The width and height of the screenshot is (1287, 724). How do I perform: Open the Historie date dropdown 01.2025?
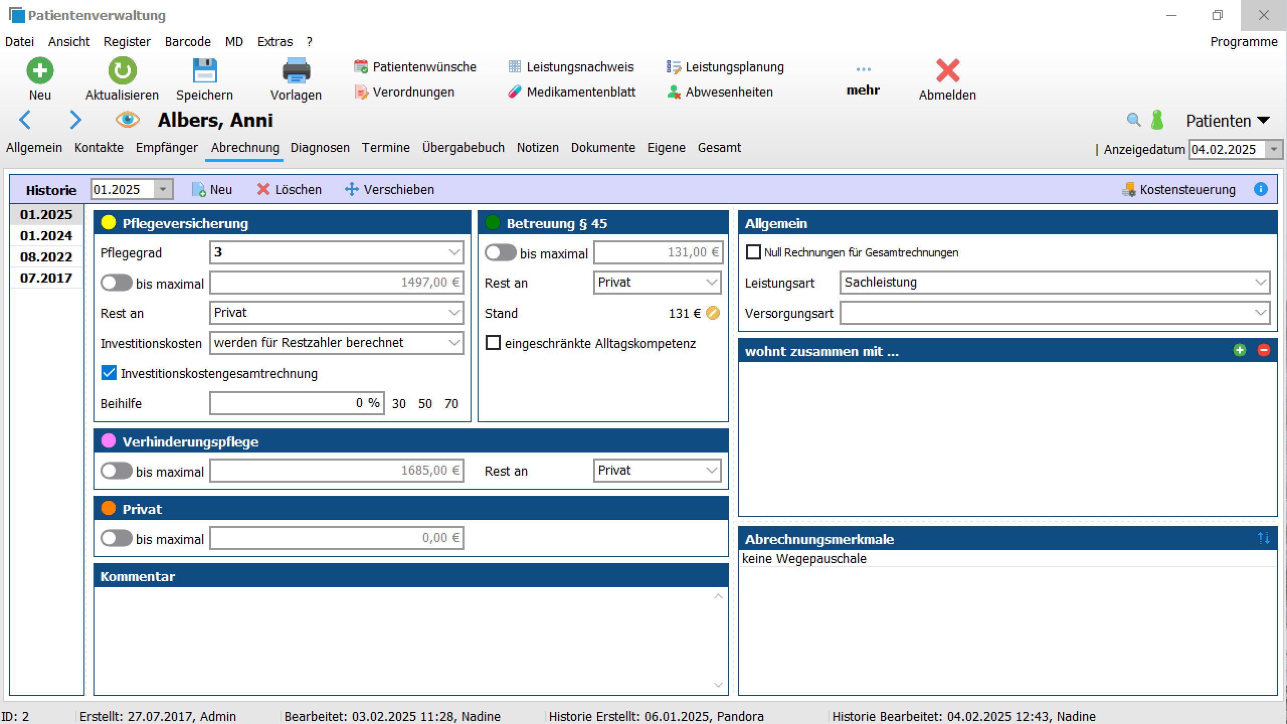[163, 190]
